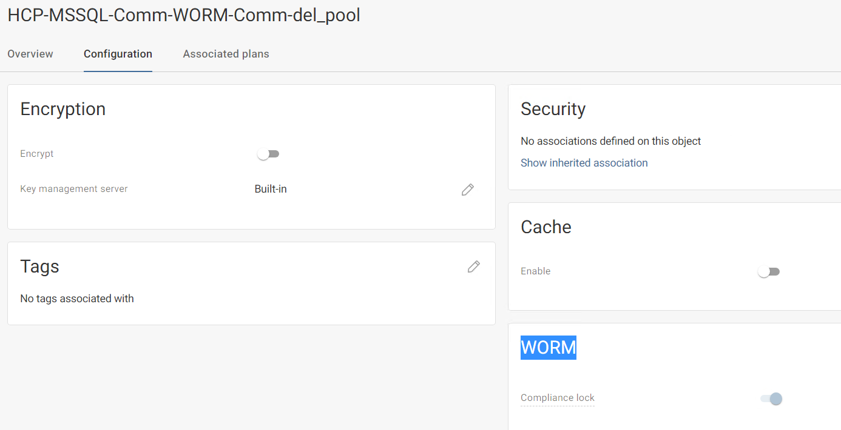This screenshot has width=841, height=430.
Task: Edit the Key management server setting
Action: [467, 190]
